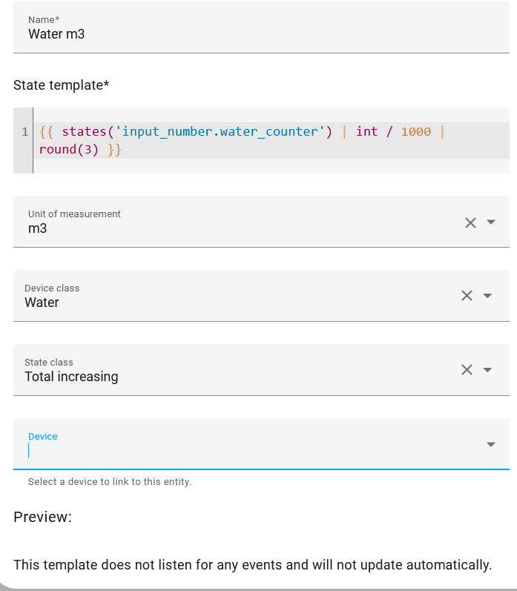517x591 pixels.
Task: Click the State template label
Action: pos(62,85)
